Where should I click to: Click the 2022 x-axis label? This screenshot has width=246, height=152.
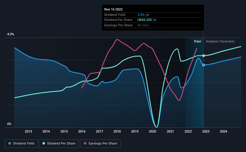click(x=188, y=131)
